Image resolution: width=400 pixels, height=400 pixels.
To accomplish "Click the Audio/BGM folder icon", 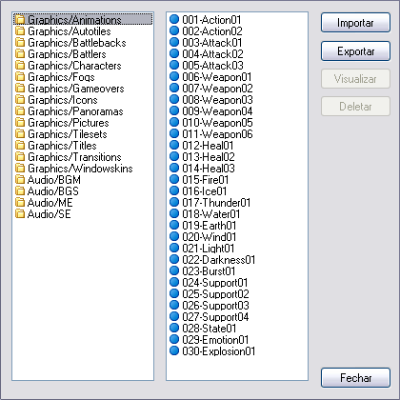I will pyautogui.click(x=20, y=180).
